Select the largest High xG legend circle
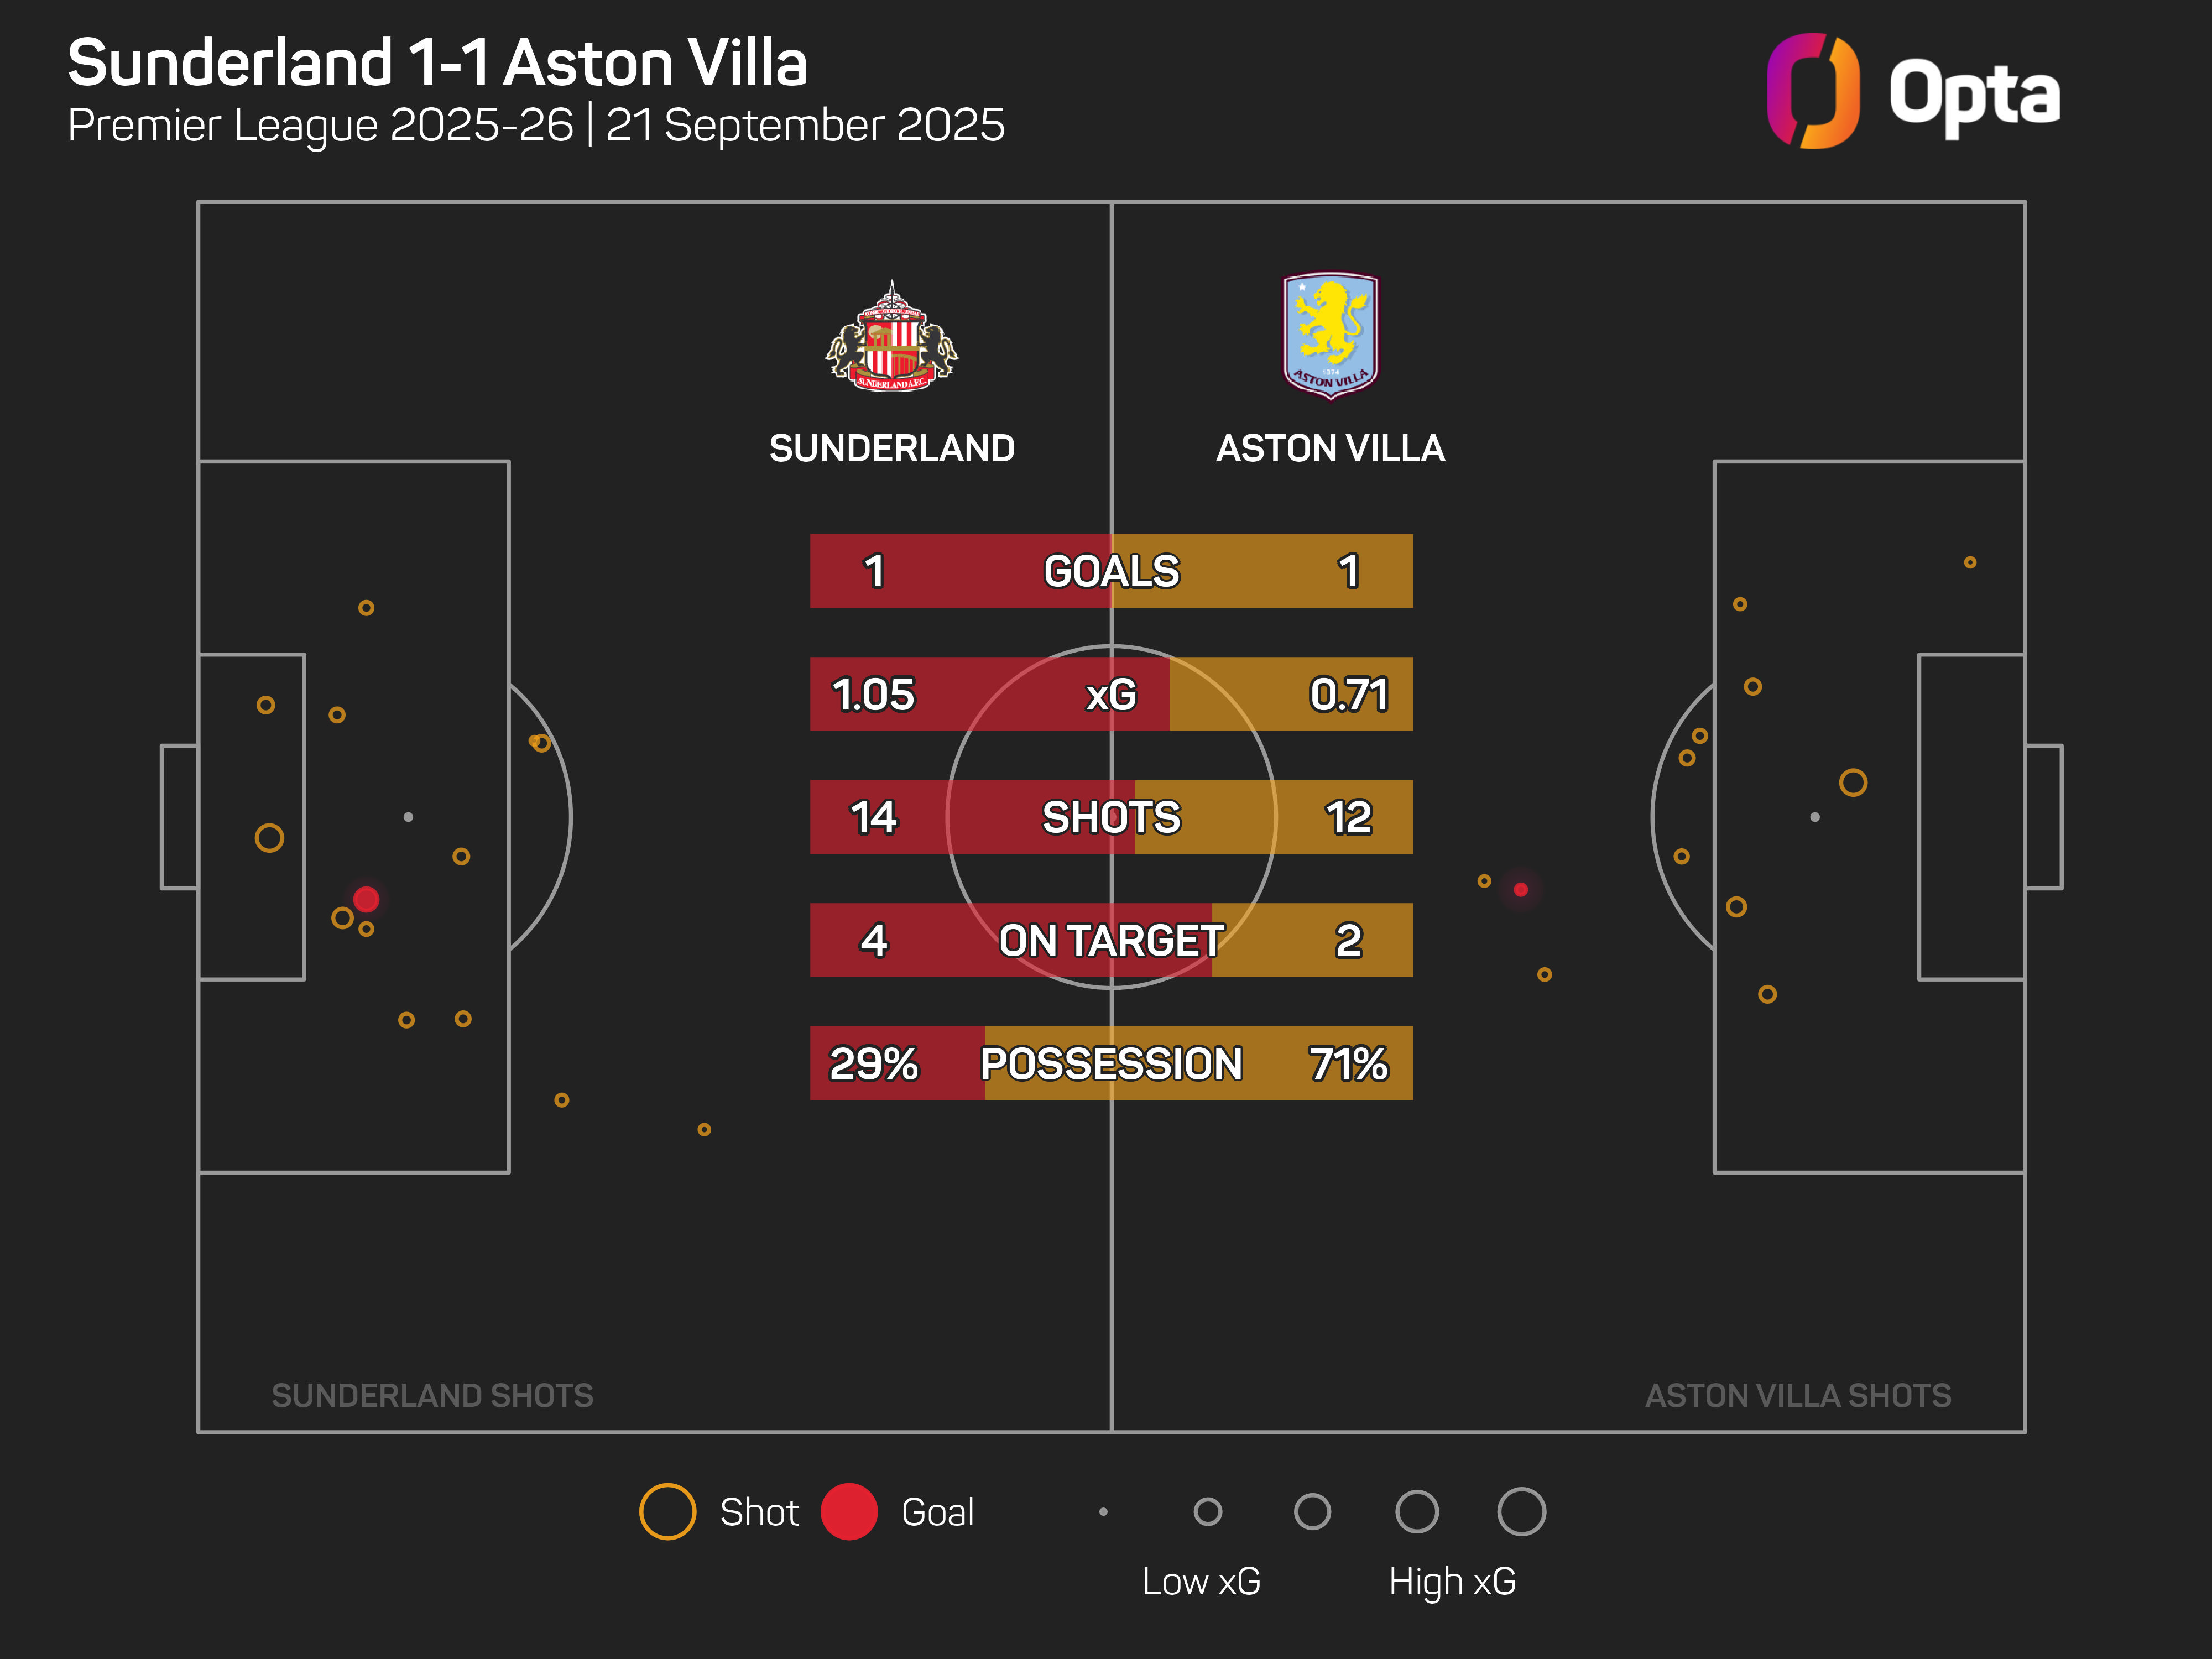This screenshot has width=2212, height=1659. tap(1521, 1511)
